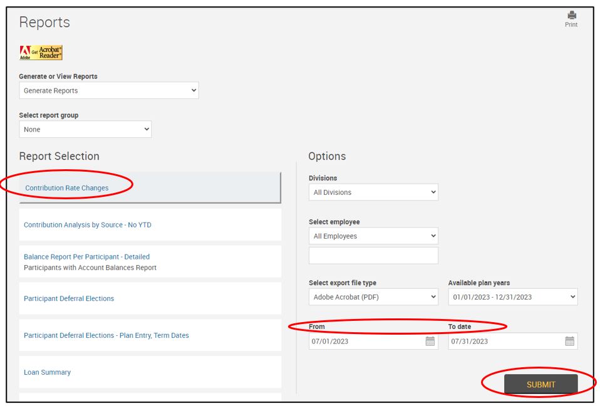The image size is (600, 408).
Task: Select the Participant Deferral Elections report
Action: [69, 299]
